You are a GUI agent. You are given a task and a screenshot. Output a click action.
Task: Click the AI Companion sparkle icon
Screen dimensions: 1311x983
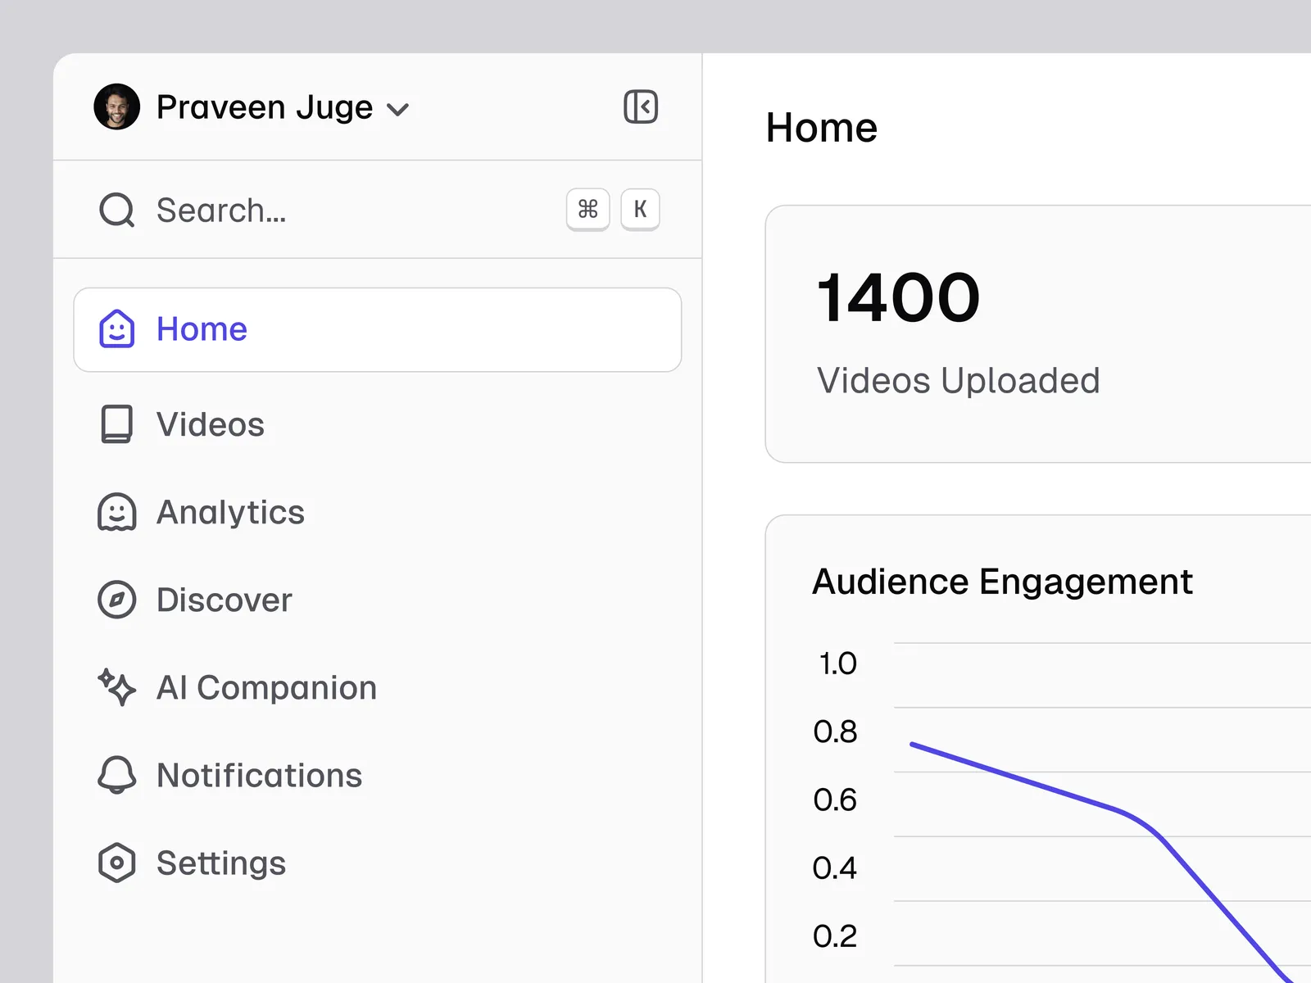point(116,687)
